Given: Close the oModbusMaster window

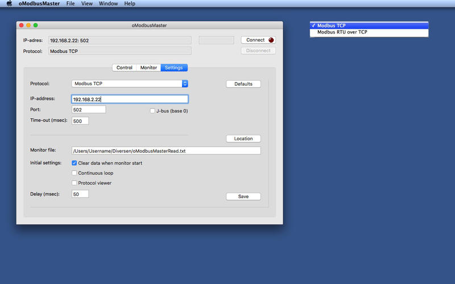Looking at the screenshot, I should point(22,25).
